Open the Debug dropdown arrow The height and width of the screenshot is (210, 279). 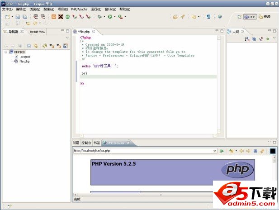[x=104, y=17]
